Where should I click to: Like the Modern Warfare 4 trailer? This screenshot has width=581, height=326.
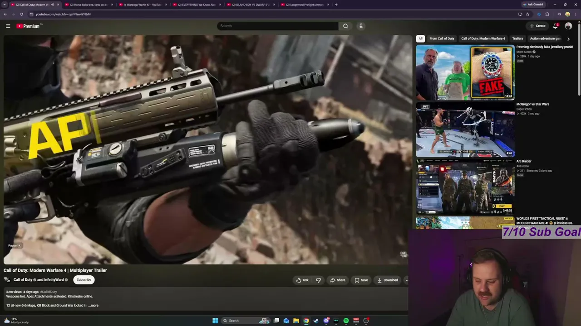(x=302, y=280)
